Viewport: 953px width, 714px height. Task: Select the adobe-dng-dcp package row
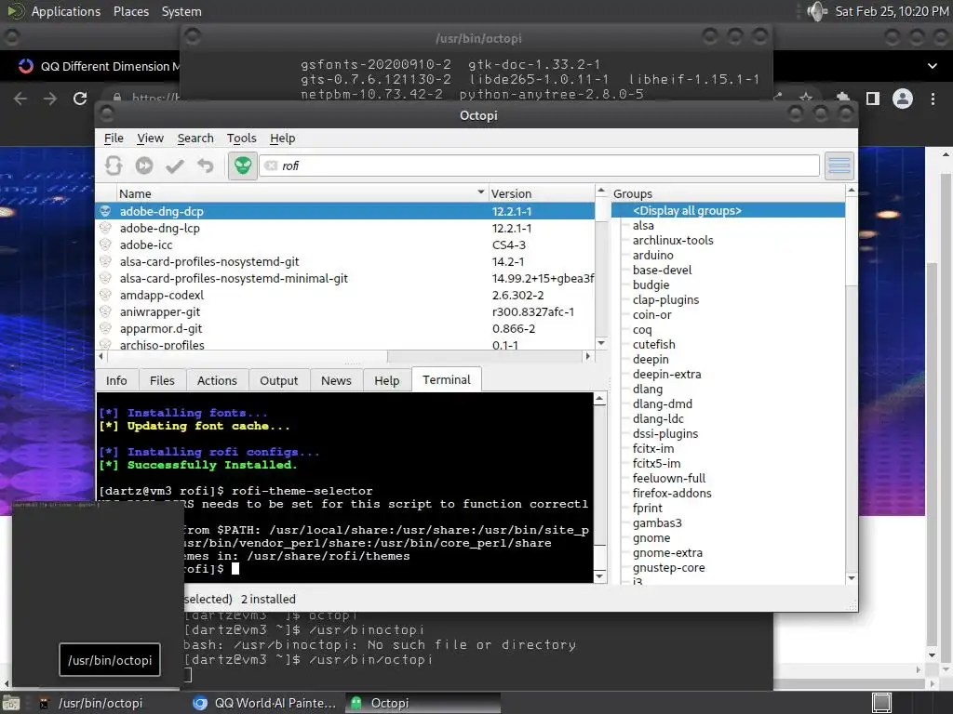pyautogui.click(x=345, y=211)
